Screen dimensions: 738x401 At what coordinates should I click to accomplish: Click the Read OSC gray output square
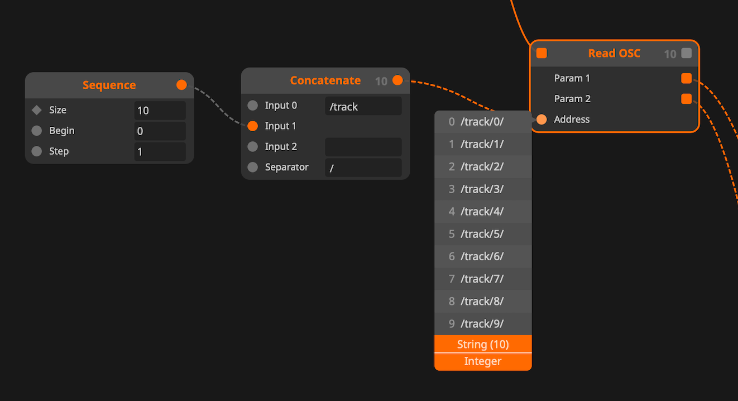point(687,54)
